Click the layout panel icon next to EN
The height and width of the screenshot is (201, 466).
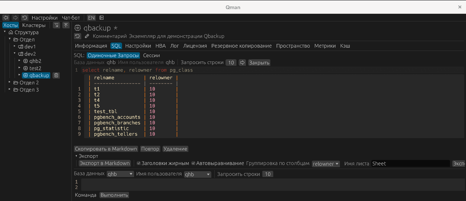(101, 17)
